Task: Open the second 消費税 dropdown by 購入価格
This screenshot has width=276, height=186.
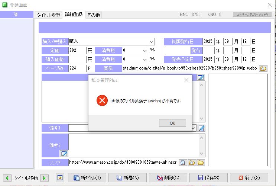Action: point(145,59)
